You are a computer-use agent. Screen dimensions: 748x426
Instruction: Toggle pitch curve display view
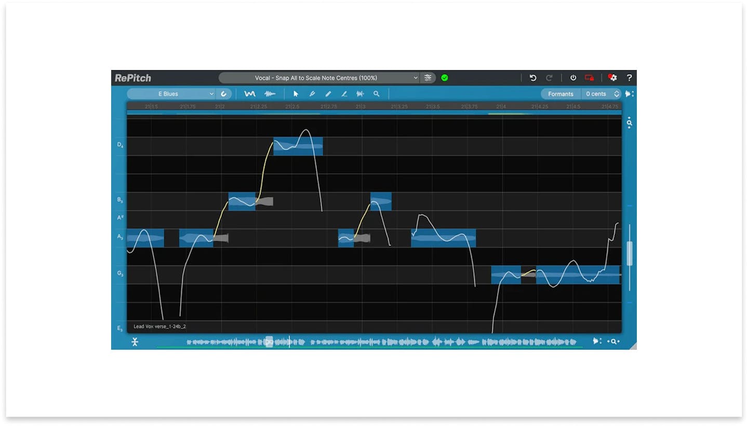250,94
